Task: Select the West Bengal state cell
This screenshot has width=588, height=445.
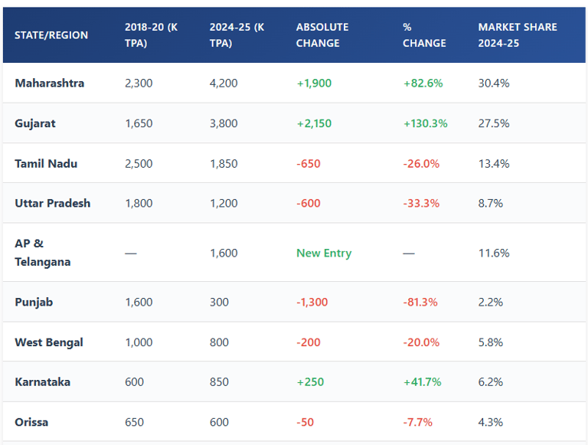Action: coord(49,342)
